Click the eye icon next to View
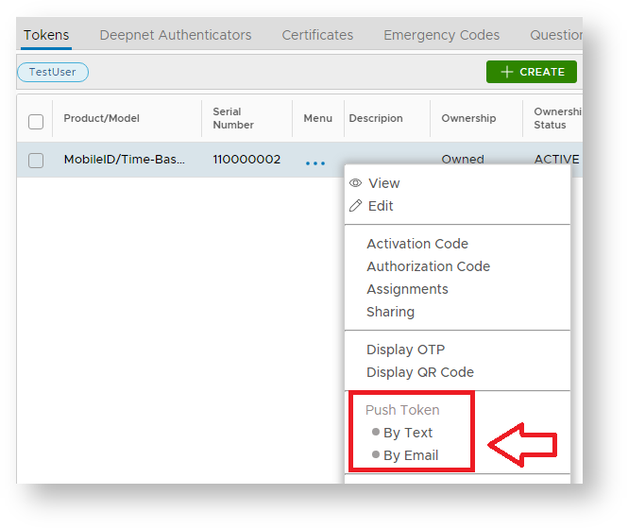628x529 pixels. point(356,183)
